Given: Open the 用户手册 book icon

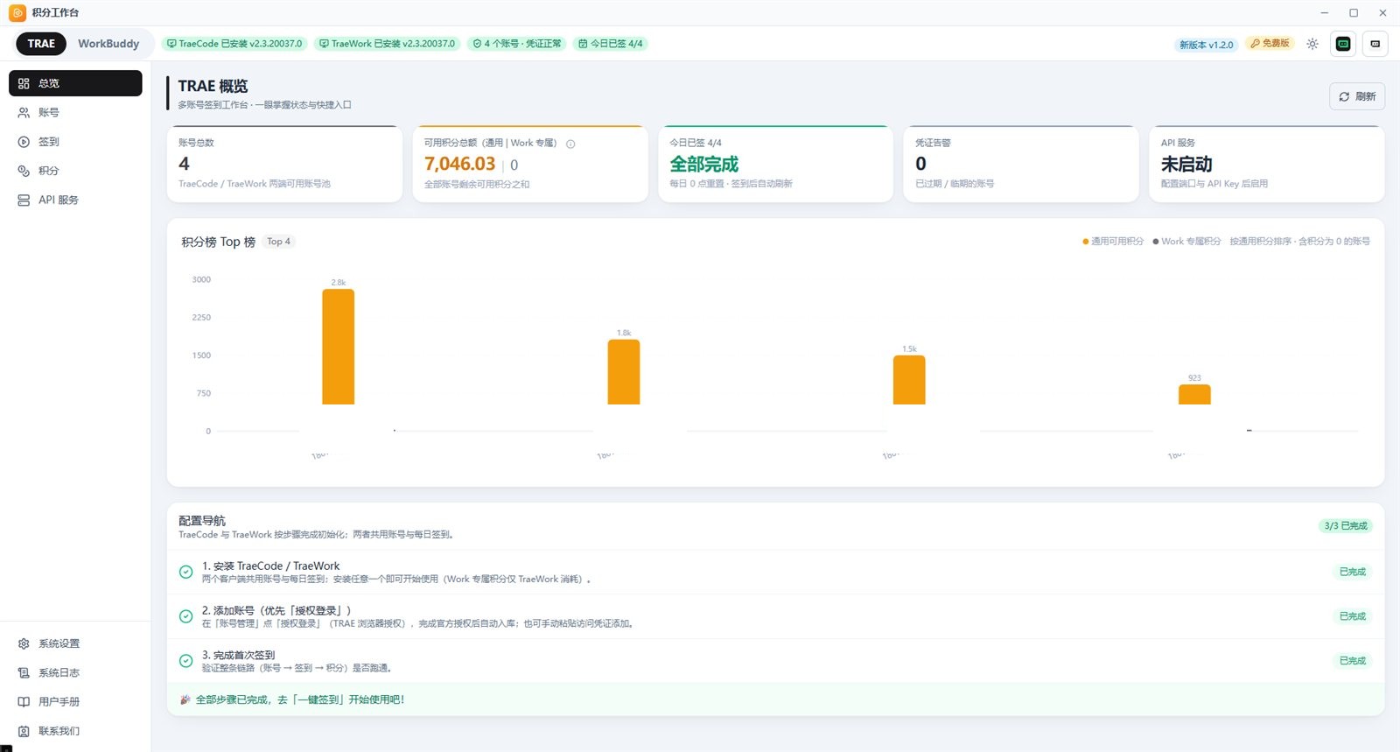Looking at the screenshot, I should 24,701.
